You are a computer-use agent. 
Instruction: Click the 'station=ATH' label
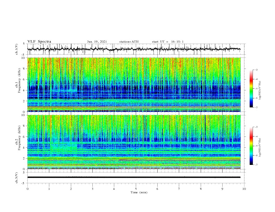pos(129,42)
